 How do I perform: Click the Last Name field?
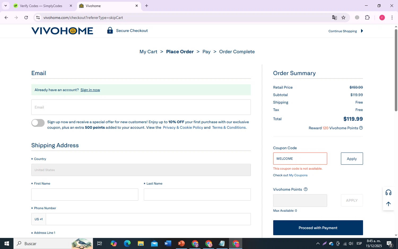click(197, 195)
